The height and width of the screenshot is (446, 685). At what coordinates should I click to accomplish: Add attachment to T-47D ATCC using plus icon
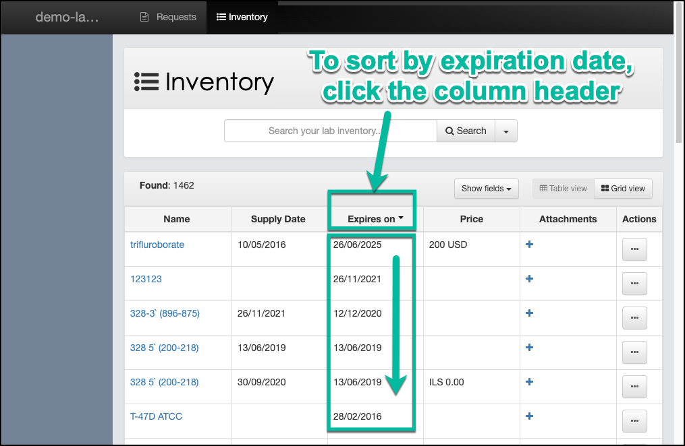click(529, 416)
